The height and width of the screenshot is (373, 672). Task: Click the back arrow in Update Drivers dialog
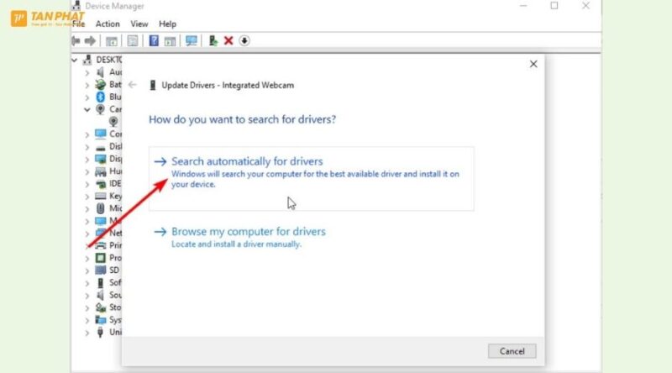[x=133, y=85]
